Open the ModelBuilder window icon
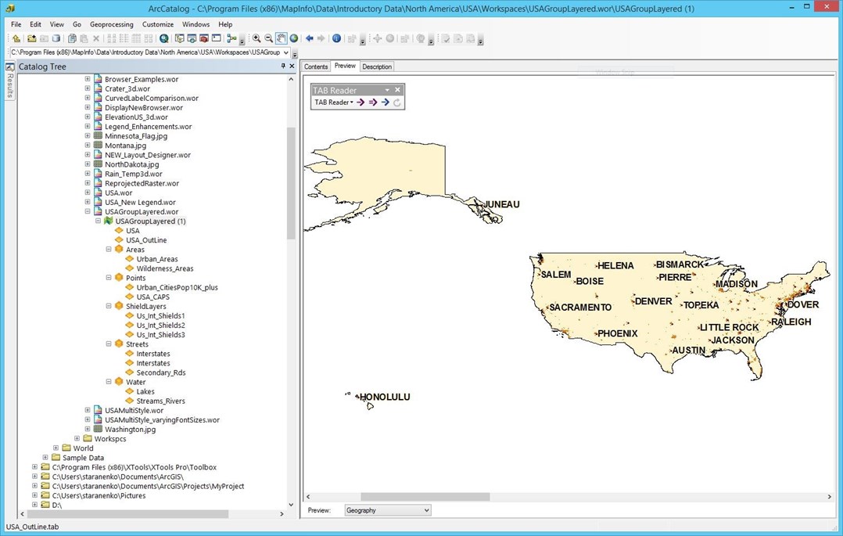Image resolution: width=843 pixels, height=536 pixels. pyautogui.click(x=231, y=39)
